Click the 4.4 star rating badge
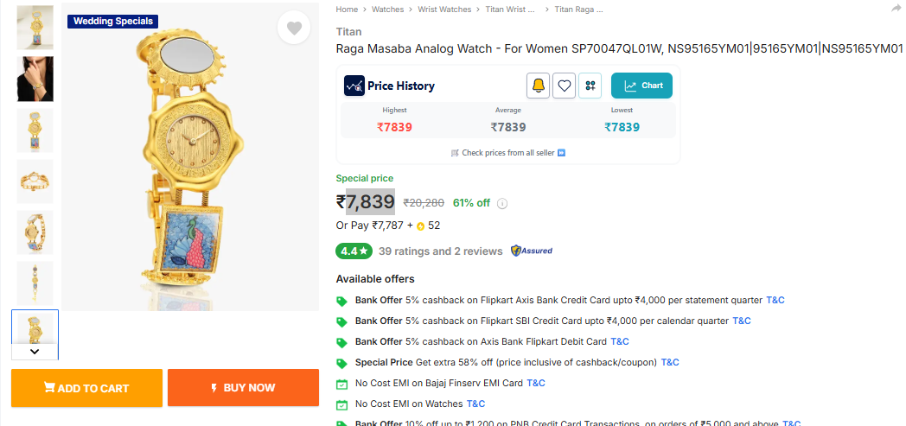 point(354,251)
